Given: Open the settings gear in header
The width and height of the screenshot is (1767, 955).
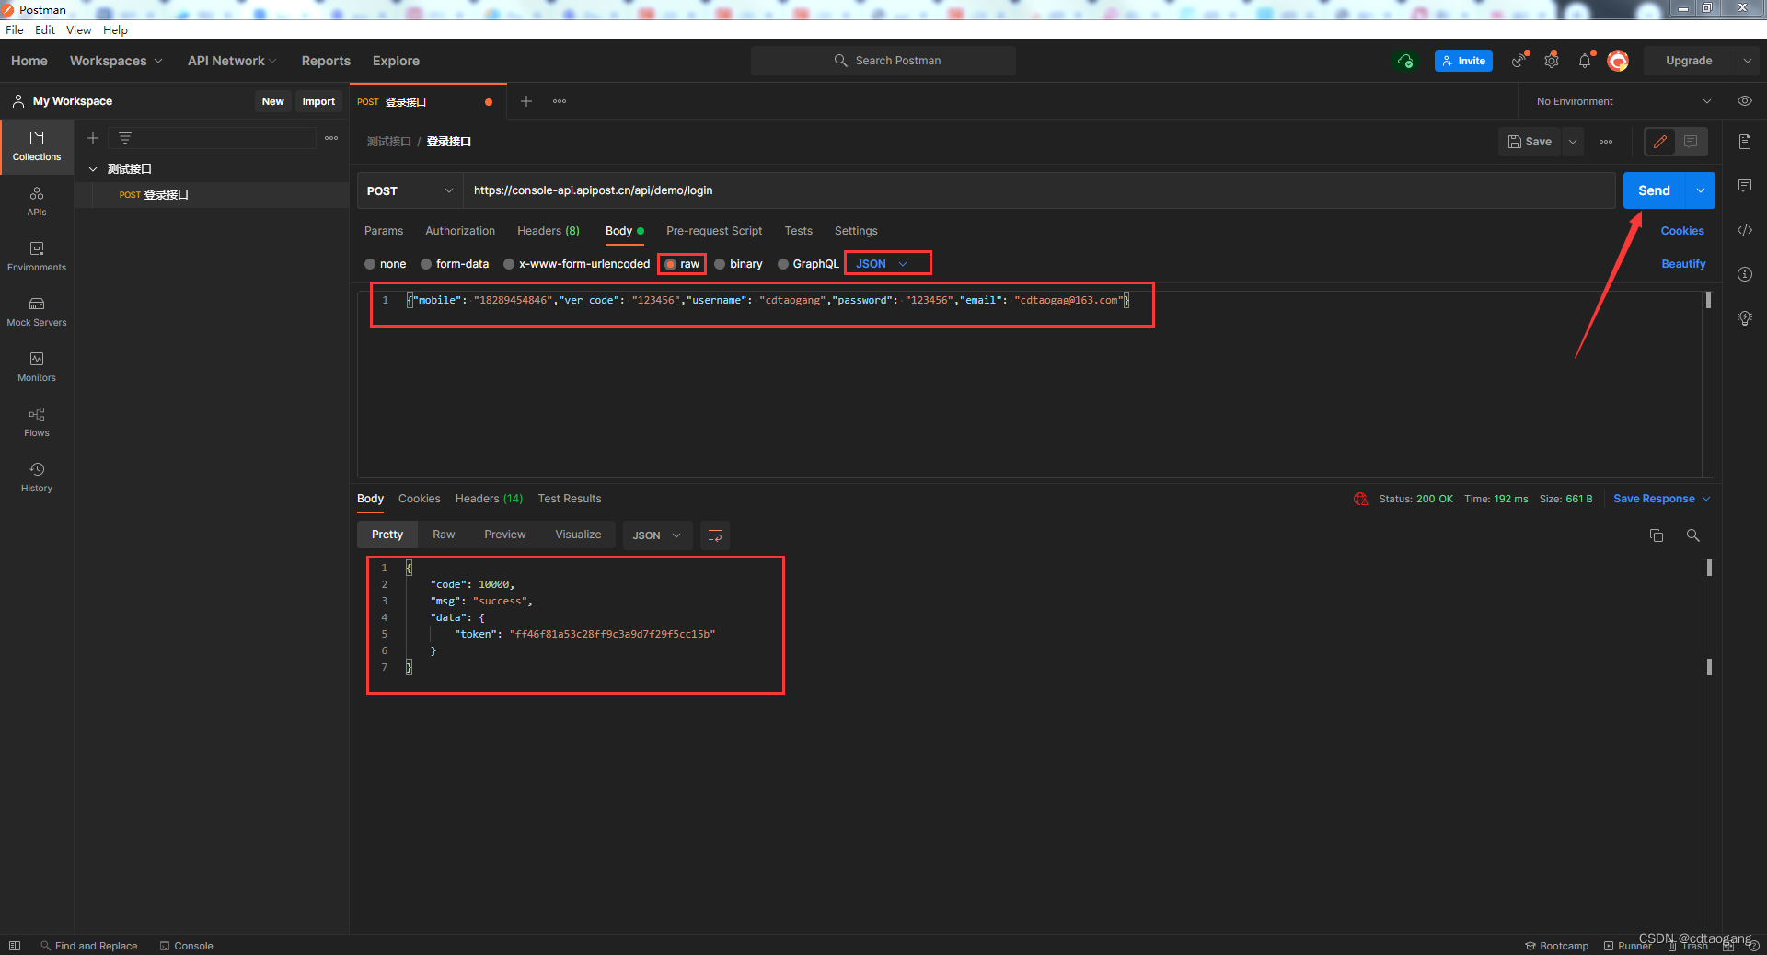Looking at the screenshot, I should [x=1552, y=61].
